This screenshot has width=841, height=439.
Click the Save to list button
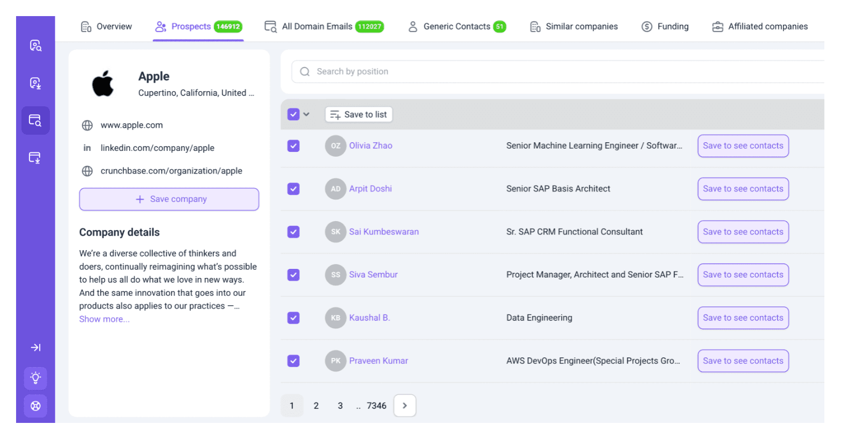pyautogui.click(x=359, y=114)
